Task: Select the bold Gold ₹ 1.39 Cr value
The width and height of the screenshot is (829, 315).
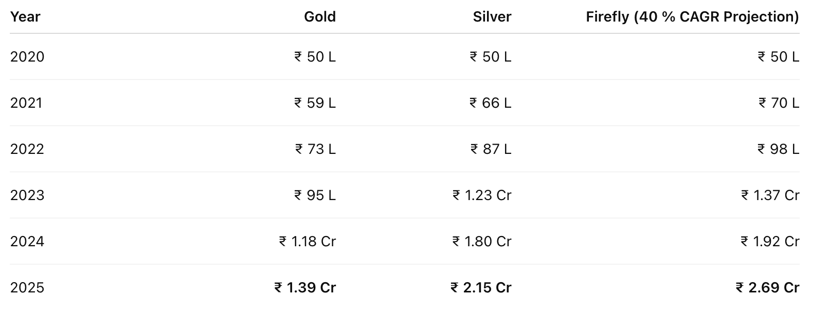Action: point(305,287)
